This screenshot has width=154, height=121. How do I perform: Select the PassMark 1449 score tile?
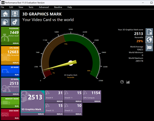(x=10, y=34)
